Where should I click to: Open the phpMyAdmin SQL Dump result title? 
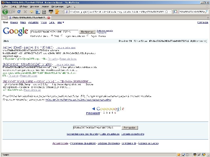pos(47,81)
